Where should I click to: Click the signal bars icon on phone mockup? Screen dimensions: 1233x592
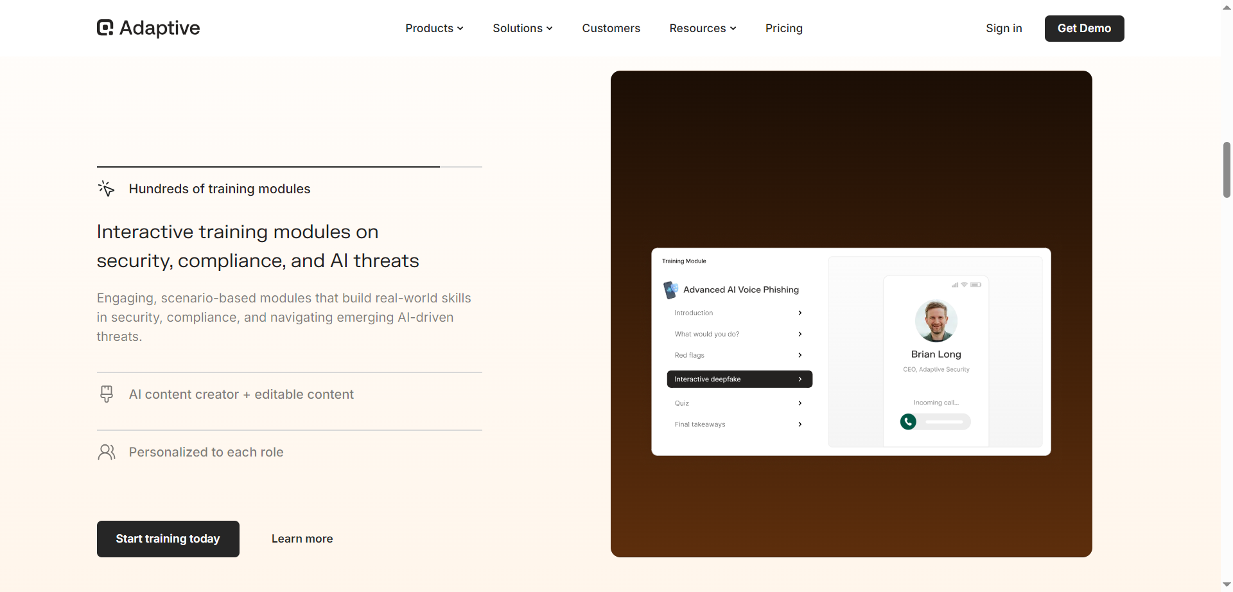[955, 284]
